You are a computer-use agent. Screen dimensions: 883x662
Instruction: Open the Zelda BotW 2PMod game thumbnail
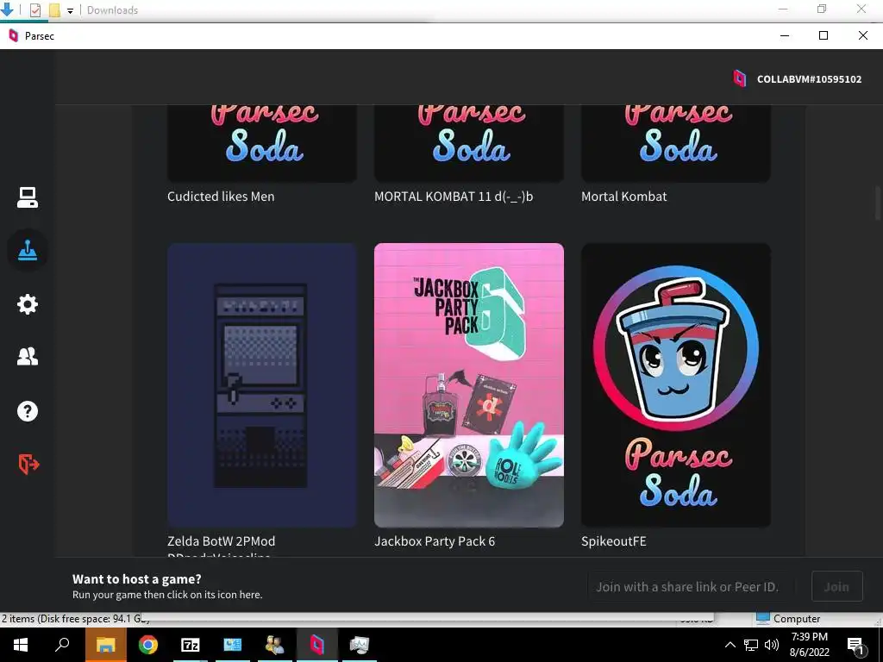pyautogui.click(x=262, y=385)
